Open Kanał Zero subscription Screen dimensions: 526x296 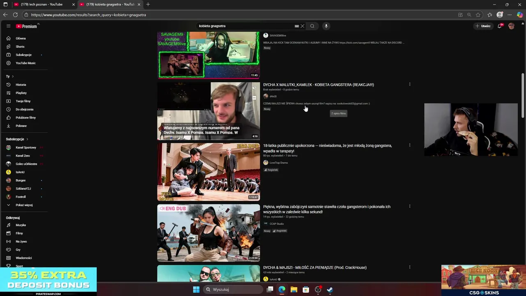pos(23,155)
